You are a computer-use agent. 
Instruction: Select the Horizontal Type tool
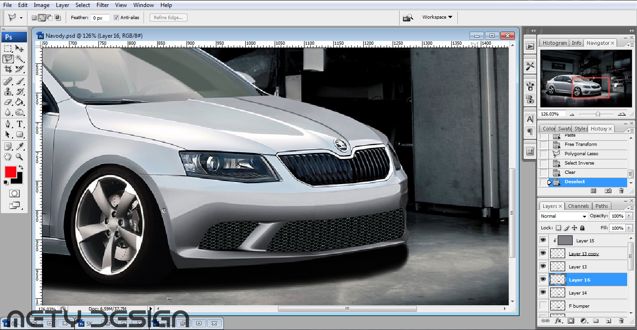tap(20, 124)
